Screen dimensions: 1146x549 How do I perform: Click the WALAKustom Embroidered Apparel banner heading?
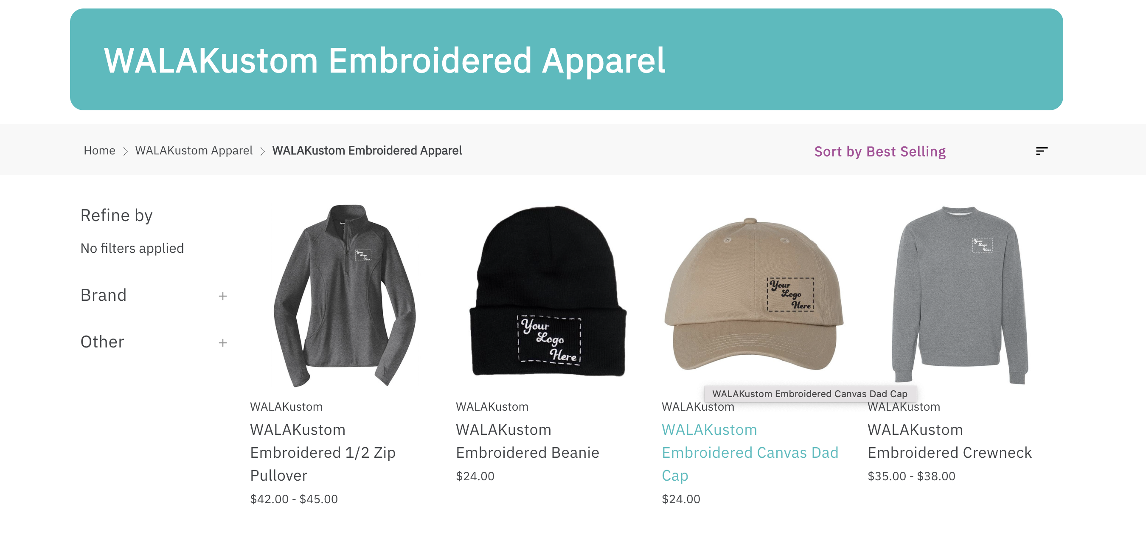pos(385,60)
